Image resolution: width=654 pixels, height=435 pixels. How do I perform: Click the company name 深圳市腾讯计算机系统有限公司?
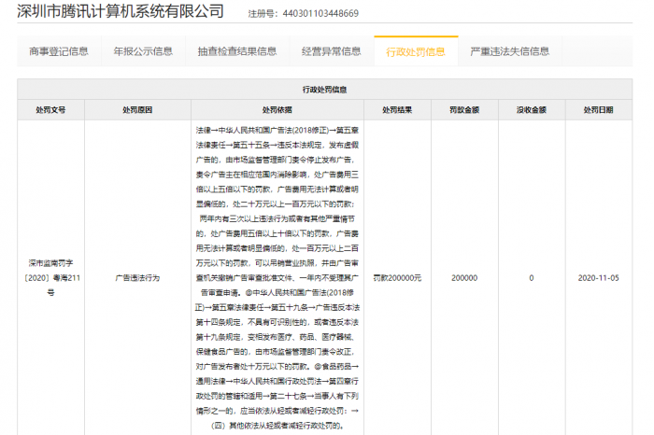pyautogui.click(x=121, y=12)
